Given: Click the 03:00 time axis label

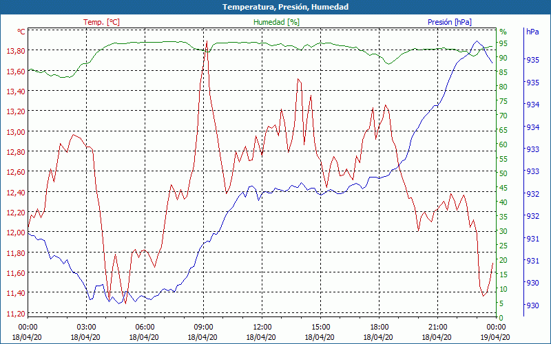Looking at the screenshot, I should pyautogui.click(x=85, y=327).
